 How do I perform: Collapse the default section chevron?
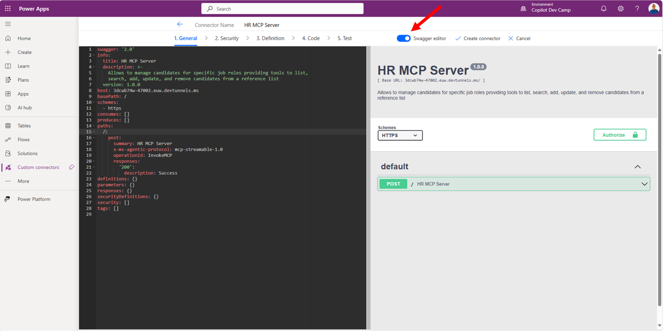click(637, 167)
